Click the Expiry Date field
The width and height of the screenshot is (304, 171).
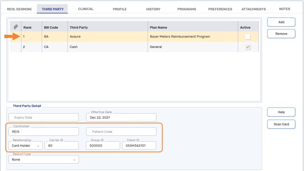point(43,118)
